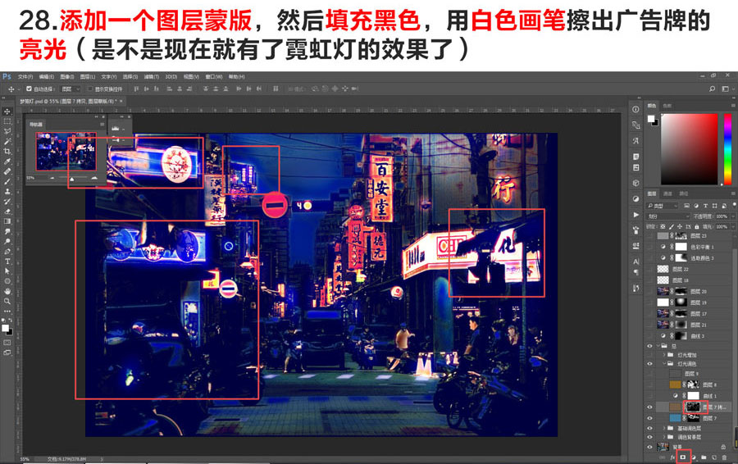Lock transparent pixels icon
Viewport: 738px width, 464px height.
(663, 226)
